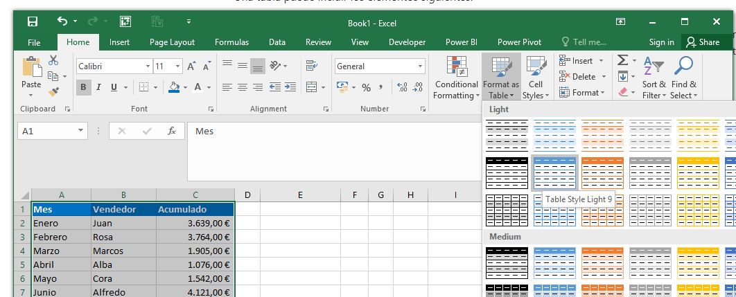Screen dimensions: 736x297
Task: Click the Wrap Text icon
Action: pyautogui.click(x=312, y=66)
